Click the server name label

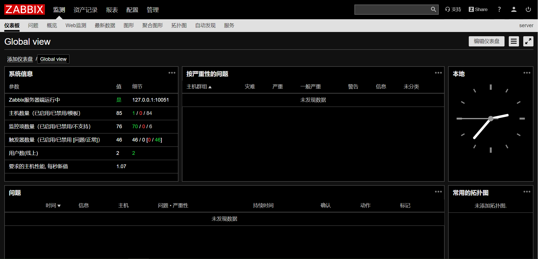pos(526,25)
